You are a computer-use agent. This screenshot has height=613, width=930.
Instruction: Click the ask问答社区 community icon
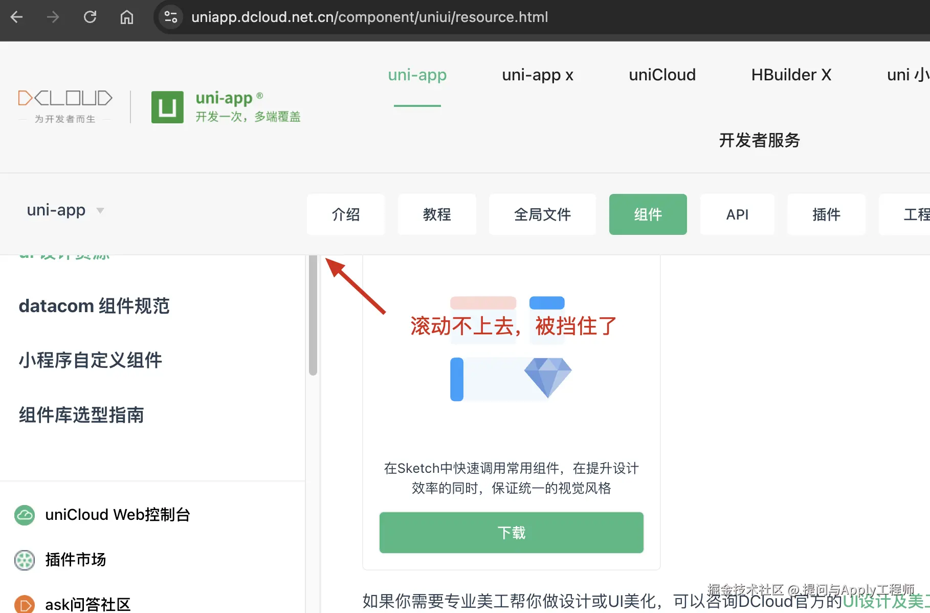click(x=24, y=604)
